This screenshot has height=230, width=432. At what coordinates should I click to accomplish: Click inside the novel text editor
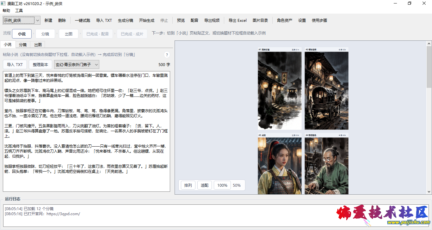86,131
